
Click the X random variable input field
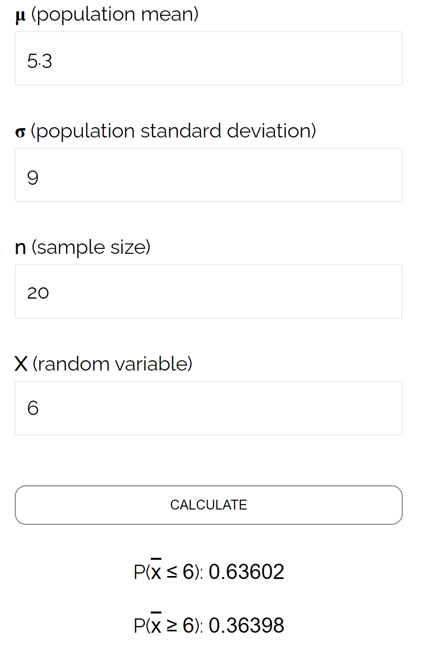click(x=209, y=408)
